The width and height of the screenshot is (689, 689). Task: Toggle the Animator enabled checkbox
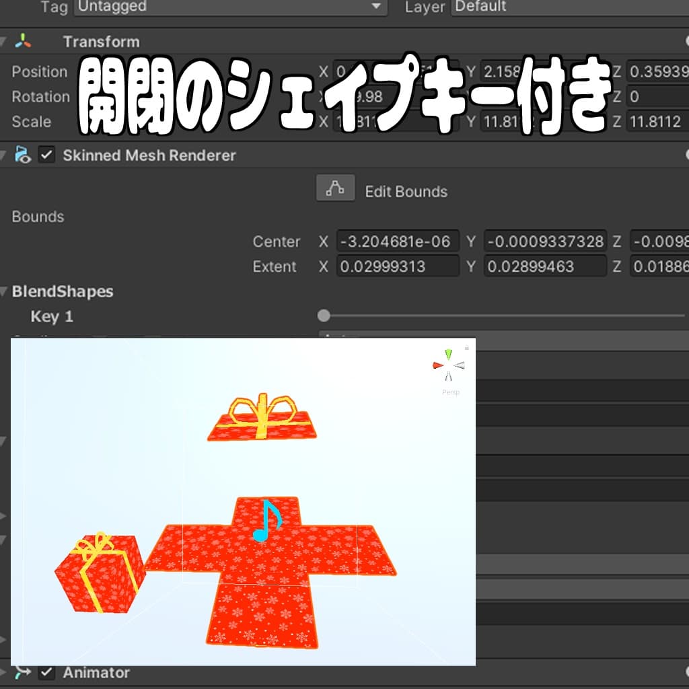46,672
